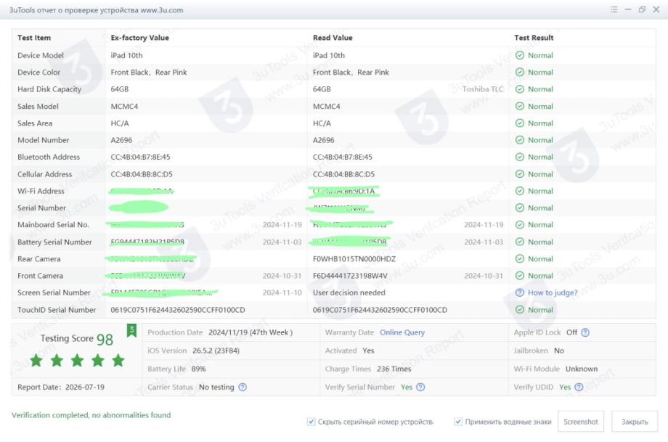Click the Testing Score 98 value
The height and width of the screenshot is (442, 668).
(x=105, y=340)
